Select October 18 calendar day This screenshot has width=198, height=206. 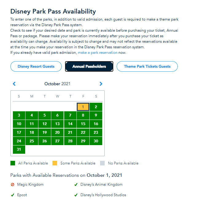pos(32,133)
